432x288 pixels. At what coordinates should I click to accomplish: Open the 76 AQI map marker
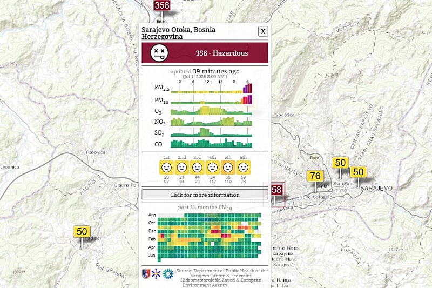point(316,176)
